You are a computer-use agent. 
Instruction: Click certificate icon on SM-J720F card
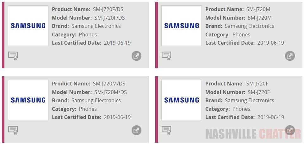[x=166, y=130]
